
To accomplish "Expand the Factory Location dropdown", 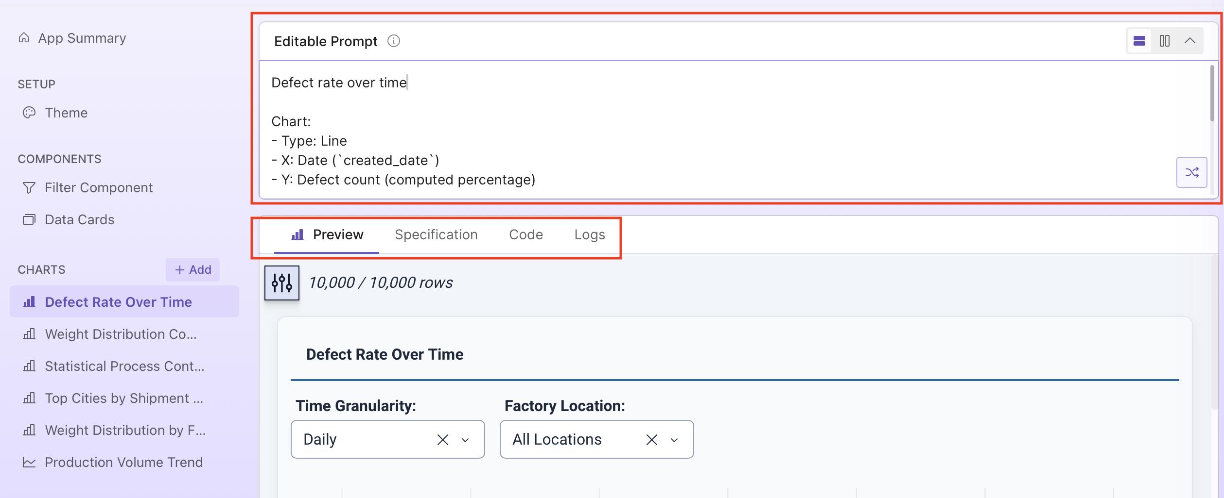I will coord(674,440).
